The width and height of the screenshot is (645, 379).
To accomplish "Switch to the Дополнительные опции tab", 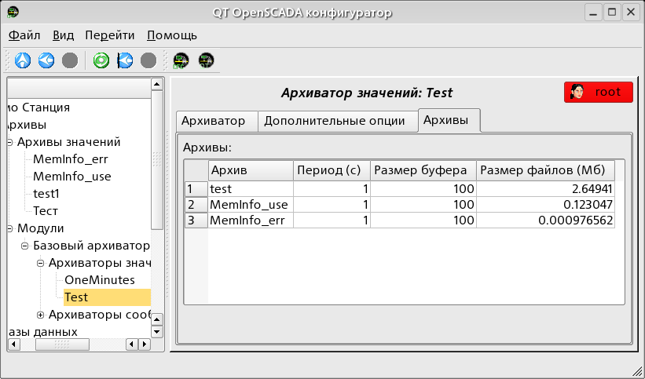I will pyautogui.click(x=335, y=121).
